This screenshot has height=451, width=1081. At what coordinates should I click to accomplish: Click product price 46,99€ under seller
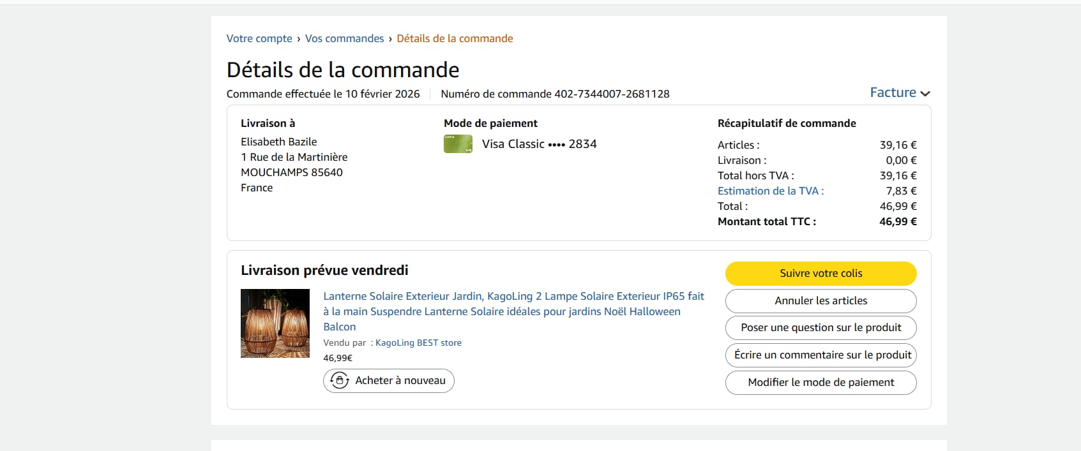click(x=338, y=358)
